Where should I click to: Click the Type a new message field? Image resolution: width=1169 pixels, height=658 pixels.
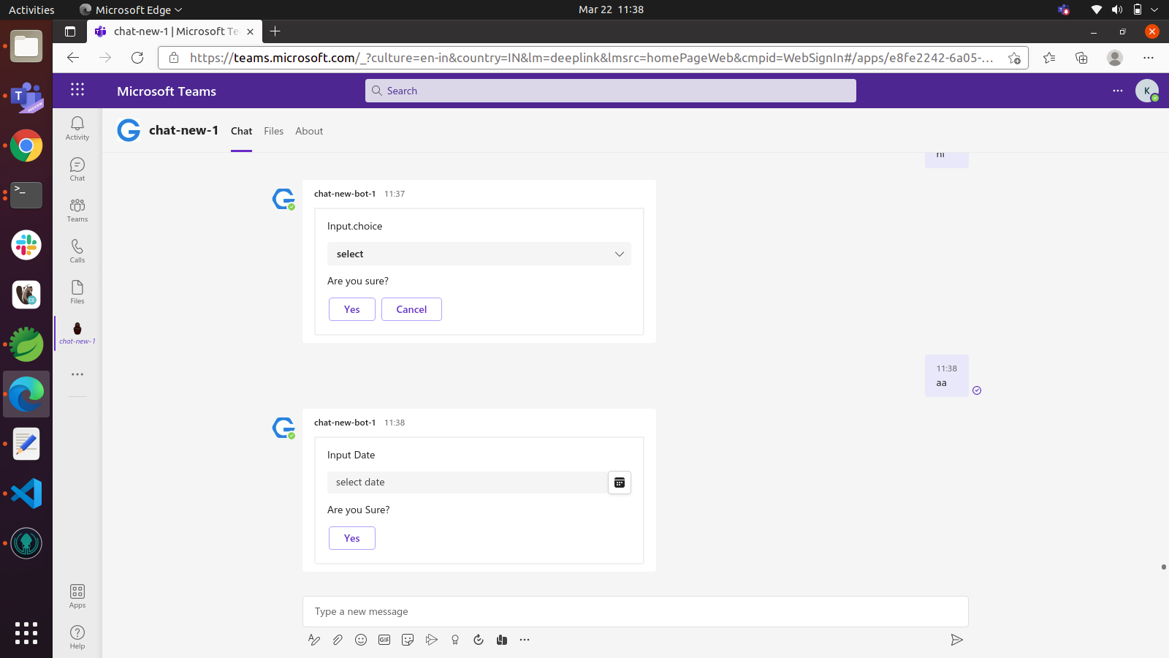(636, 611)
